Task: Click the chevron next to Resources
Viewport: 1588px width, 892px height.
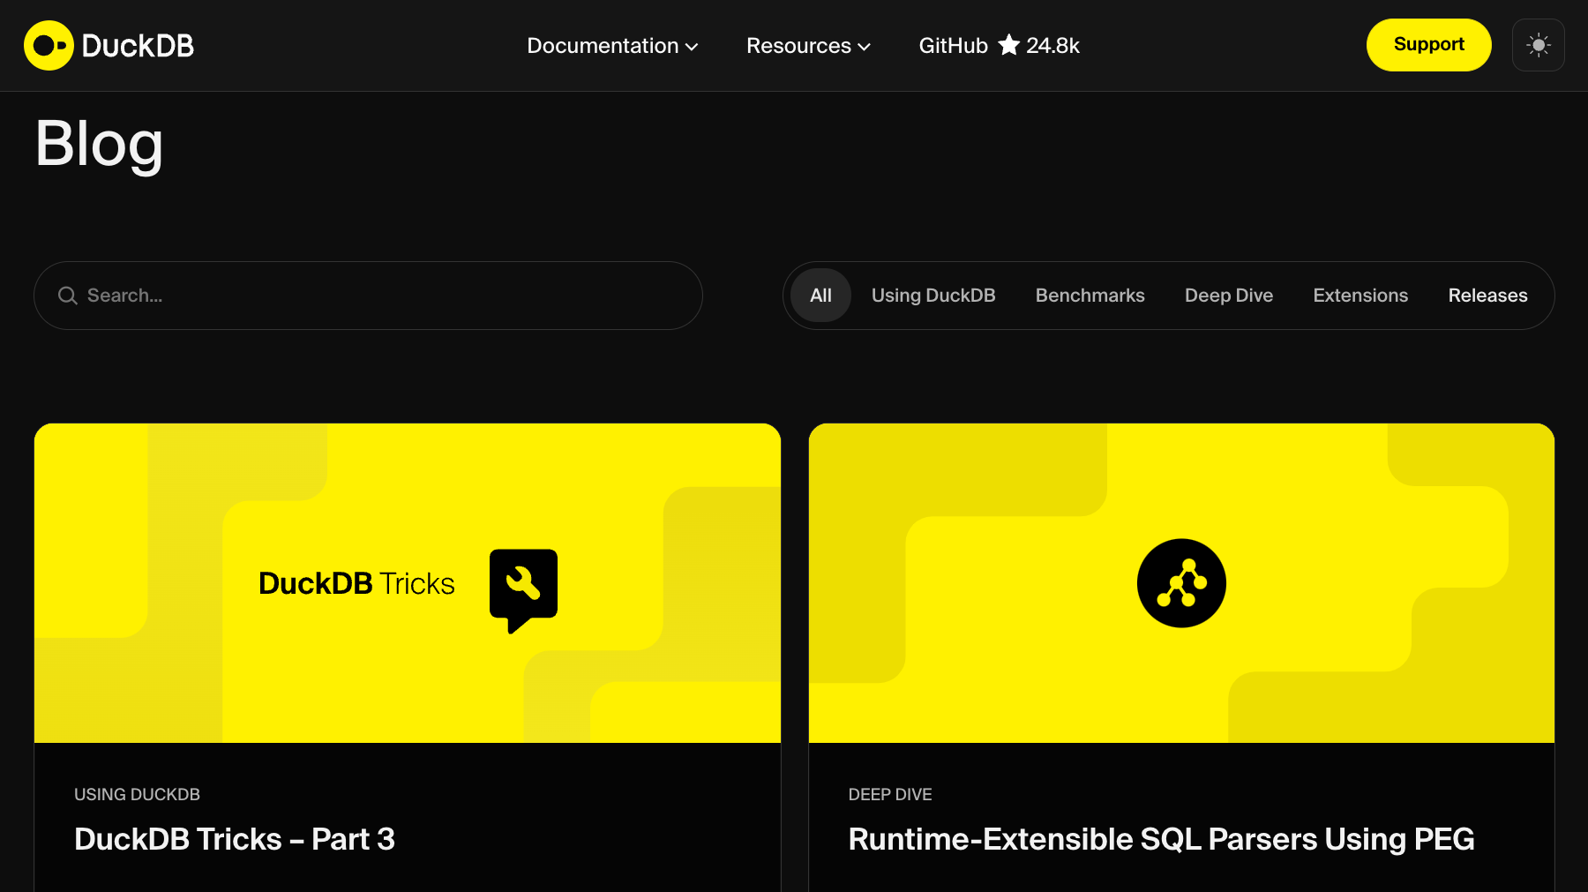Action: point(865,47)
